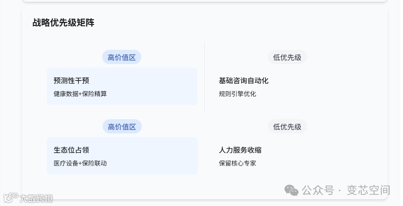This screenshot has width=403, height=206.
Task: Select the 高价值区 badge above 生态位占领
Action: coord(122,127)
